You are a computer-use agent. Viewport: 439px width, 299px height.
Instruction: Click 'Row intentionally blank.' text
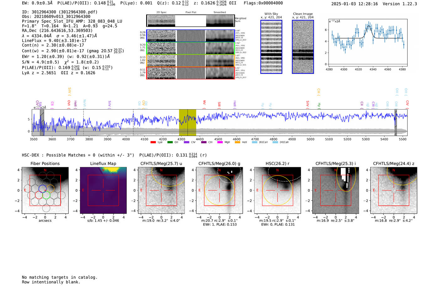[x=51, y=282]
